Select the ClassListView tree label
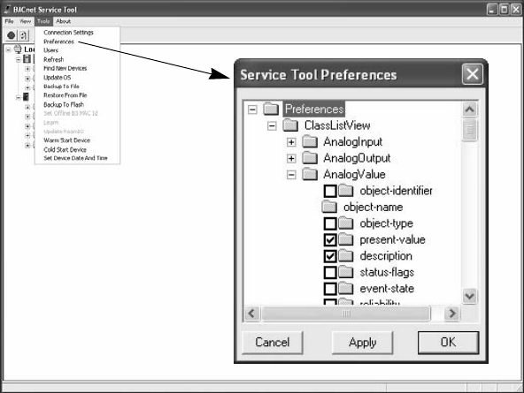The width and height of the screenshot is (524, 393). click(337, 125)
